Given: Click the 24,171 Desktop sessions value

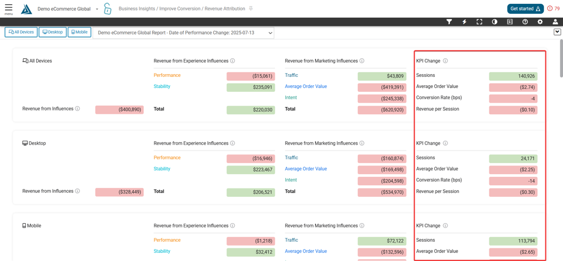Looking at the screenshot, I should pyautogui.click(x=513, y=159).
